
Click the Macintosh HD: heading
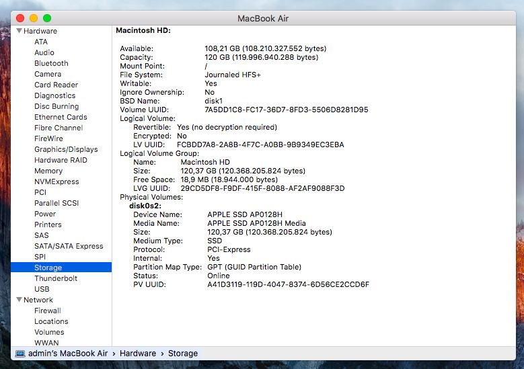pyautogui.click(x=143, y=30)
